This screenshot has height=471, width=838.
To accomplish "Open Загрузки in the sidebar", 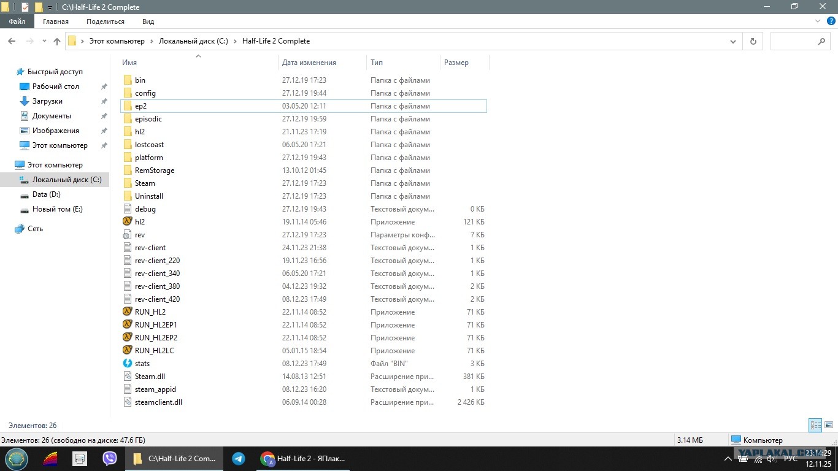I will point(47,101).
